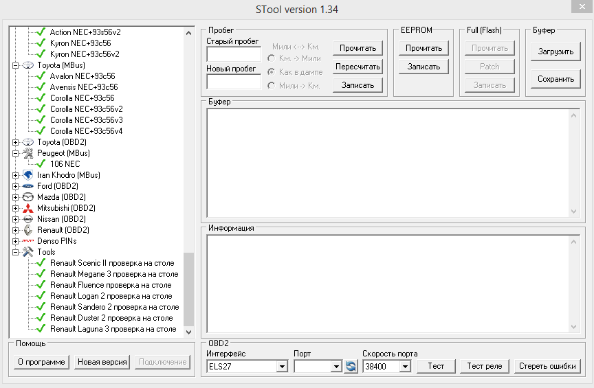Click the tree list vertical scrollbar thumb
The image size is (594, 388).
[x=188, y=289]
